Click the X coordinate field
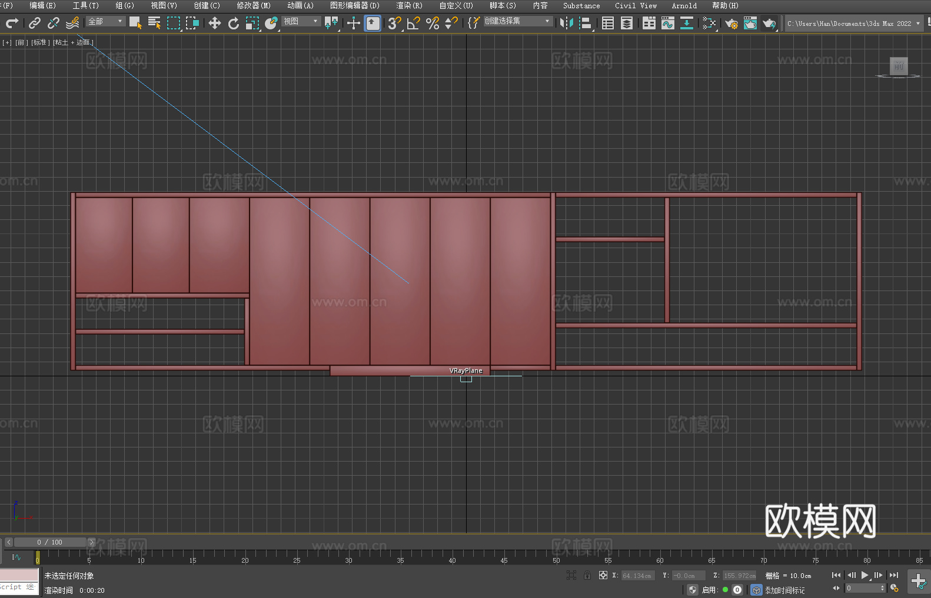This screenshot has width=931, height=598. coord(638,576)
